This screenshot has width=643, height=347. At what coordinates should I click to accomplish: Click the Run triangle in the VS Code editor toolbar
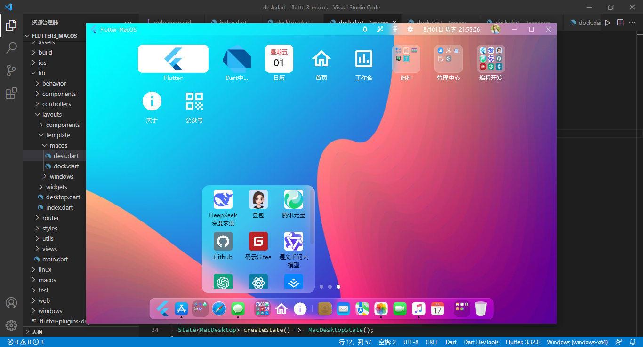point(608,22)
